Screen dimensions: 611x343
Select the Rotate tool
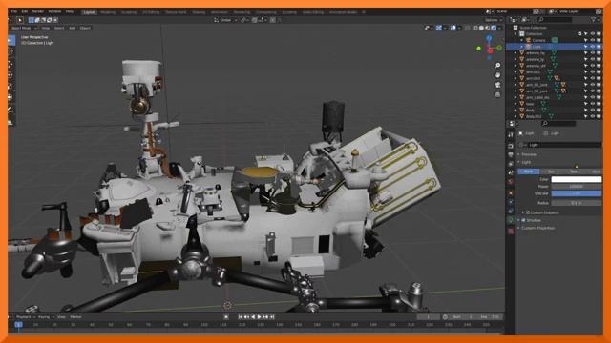click(11, 75)
